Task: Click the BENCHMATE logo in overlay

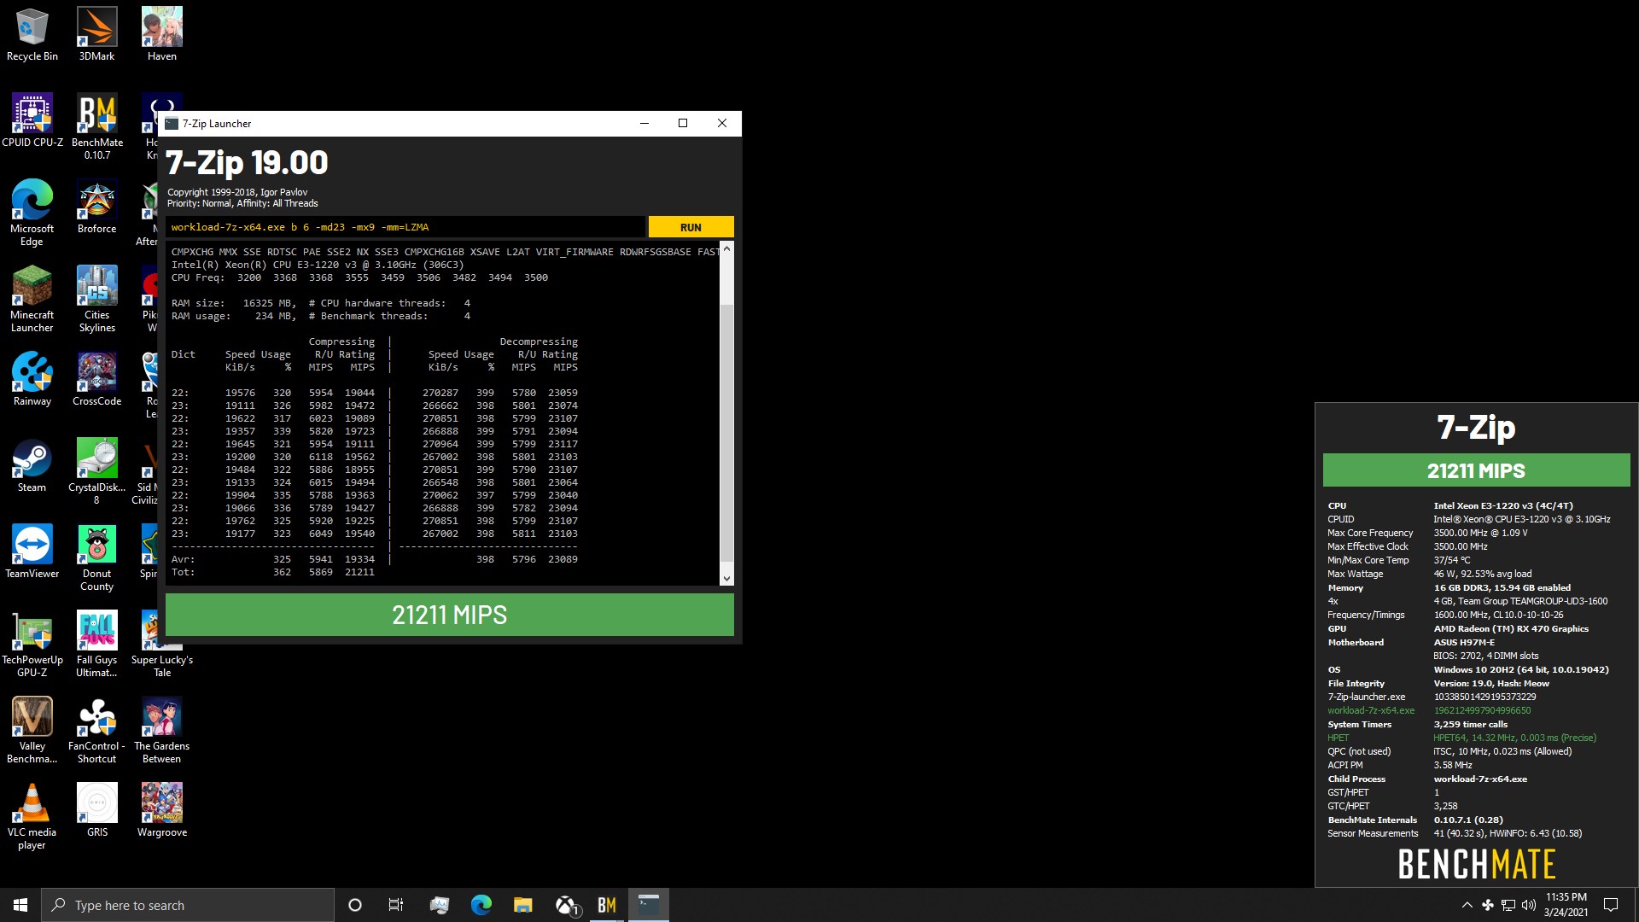Action: pyautogui.click(x=1476, y=864)
